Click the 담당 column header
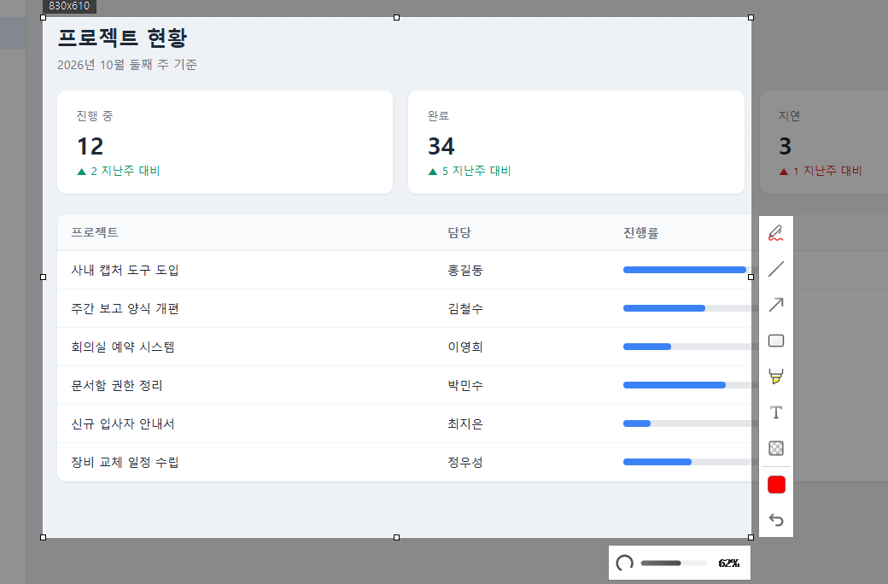This screenshot has height=584, width=888. tap(459, 232)
